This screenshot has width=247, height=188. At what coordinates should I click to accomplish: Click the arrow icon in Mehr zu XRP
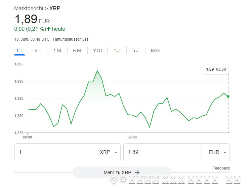[137, 172]
